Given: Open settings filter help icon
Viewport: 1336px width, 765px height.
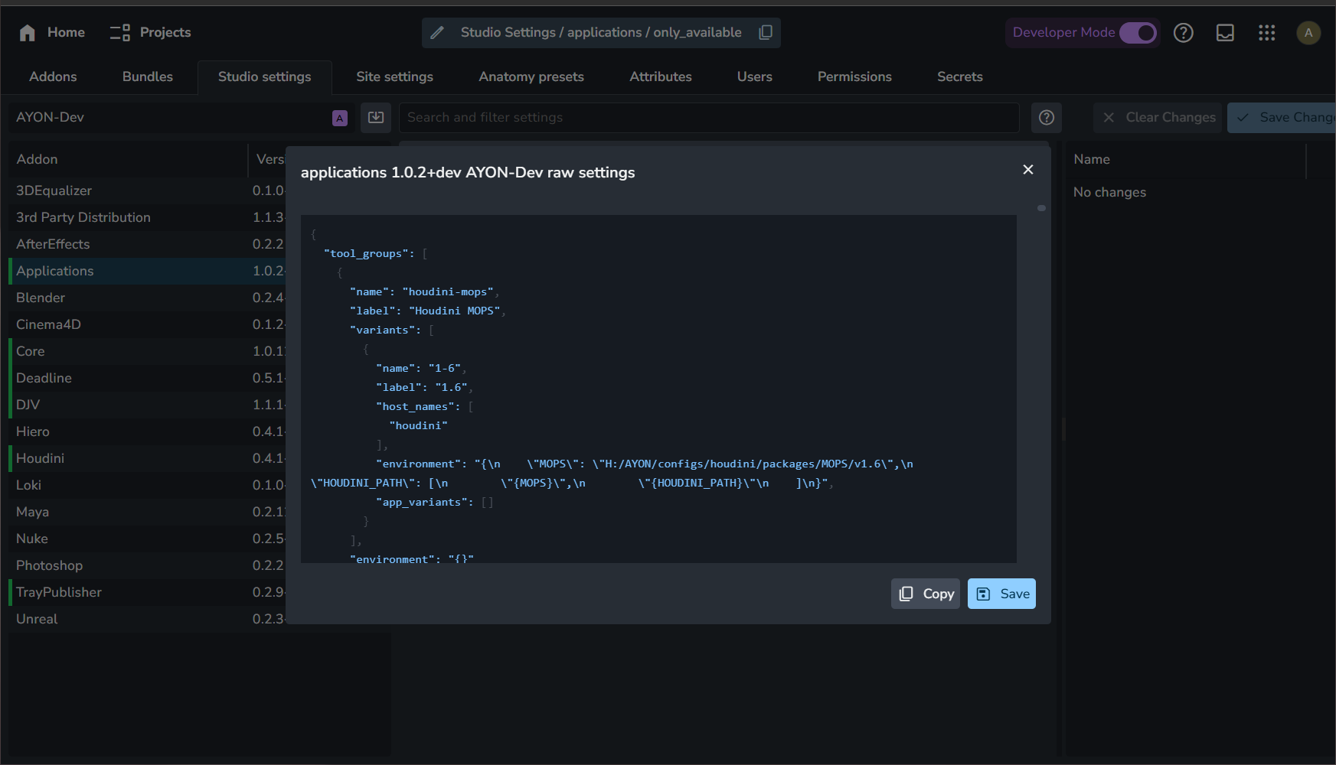Looking at the screenshot, I should [x=1046, y=118].
